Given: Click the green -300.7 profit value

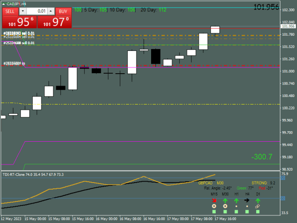Looking at the screenshot, I should [x=262, y=157].
